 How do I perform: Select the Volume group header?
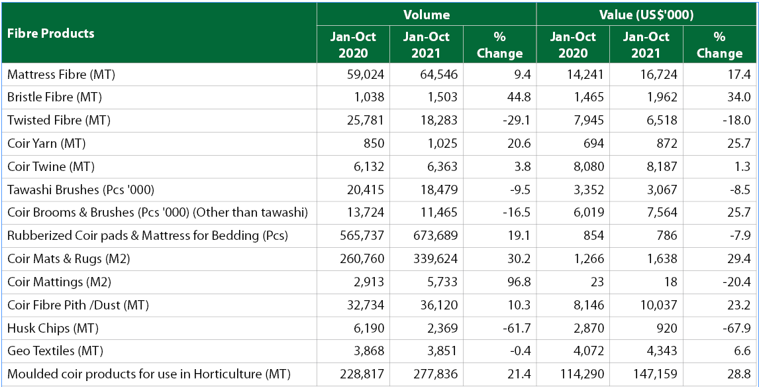[x=427, y=15]
